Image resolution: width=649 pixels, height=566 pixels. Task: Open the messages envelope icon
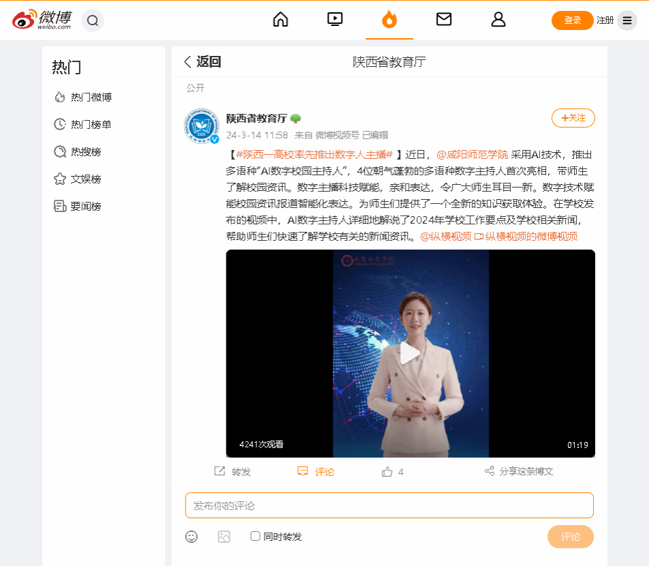click(x=444, y=20)
